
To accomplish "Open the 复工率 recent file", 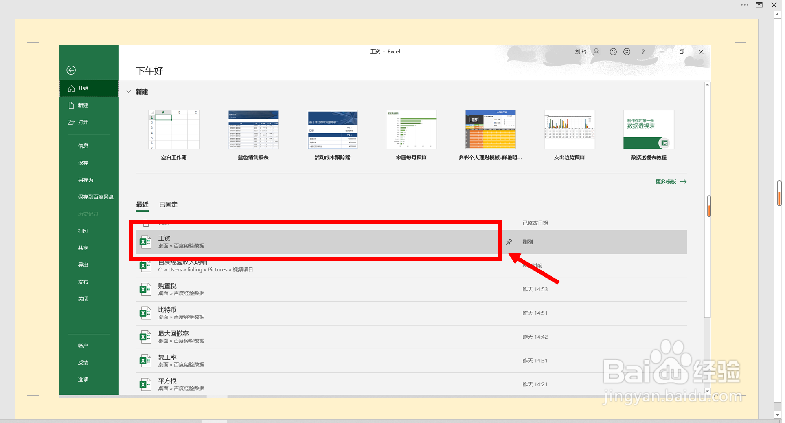I will [x=411, y=361].
